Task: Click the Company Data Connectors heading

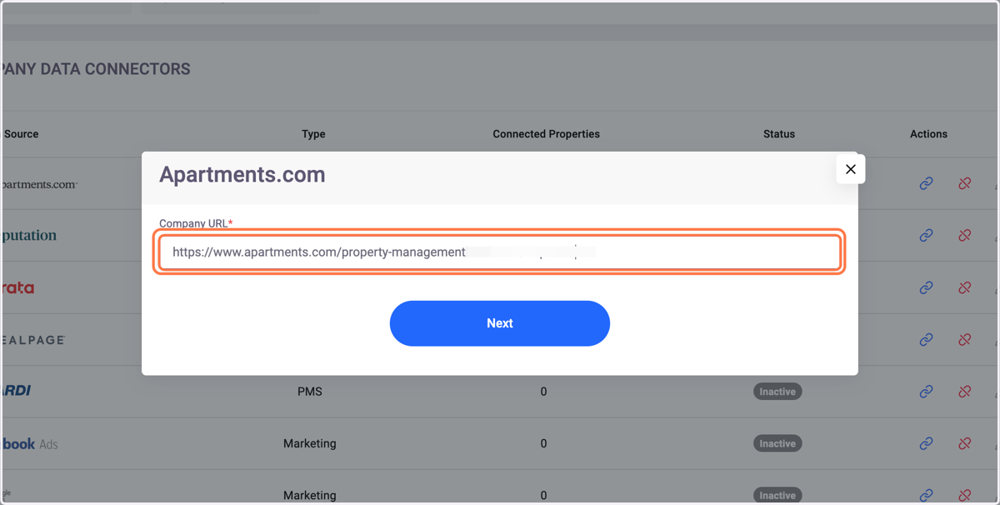Action: tap(96, 69)
